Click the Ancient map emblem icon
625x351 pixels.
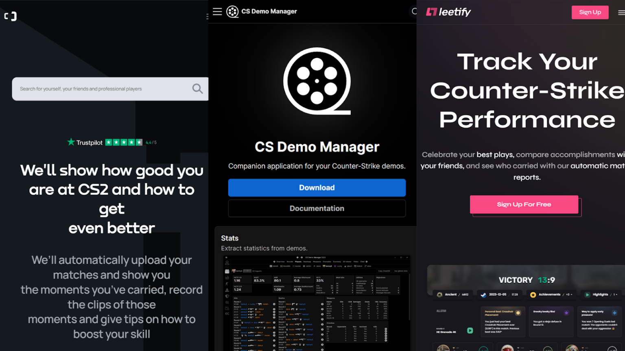(x=439, y=295)
